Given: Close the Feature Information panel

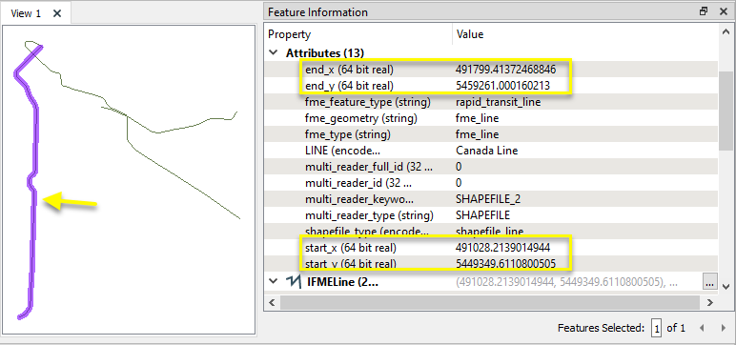Looking at the screenshot, I should [x=724, y=11].
